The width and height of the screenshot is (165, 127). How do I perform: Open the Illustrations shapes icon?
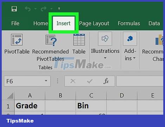(105, 38)
